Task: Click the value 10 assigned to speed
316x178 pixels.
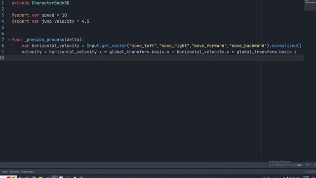Action: tap(64, 15)
